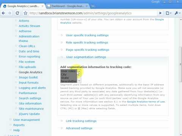182x136 pixels.
Task: Expand User management menu
Action: click(x=27, y=120)
